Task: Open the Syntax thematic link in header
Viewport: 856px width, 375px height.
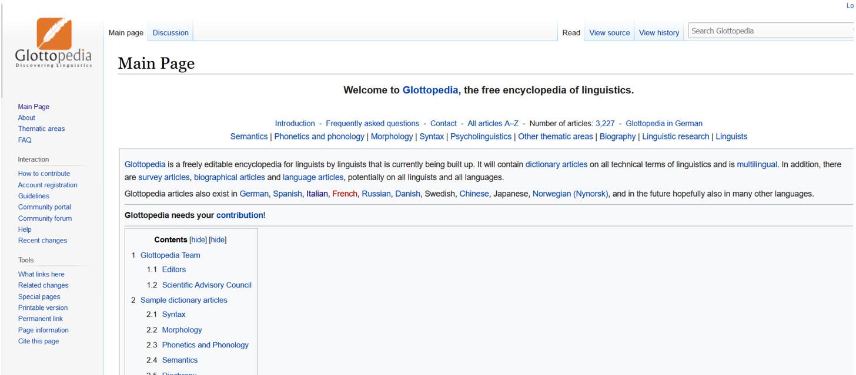Action: click(432, 137)
